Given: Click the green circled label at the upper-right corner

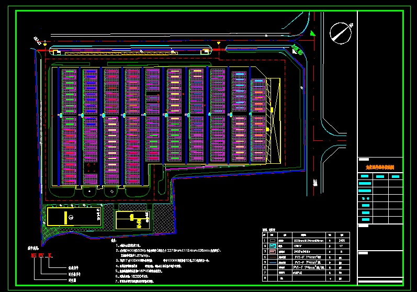Looking at the screenshot, I should (x=297, y=50).
